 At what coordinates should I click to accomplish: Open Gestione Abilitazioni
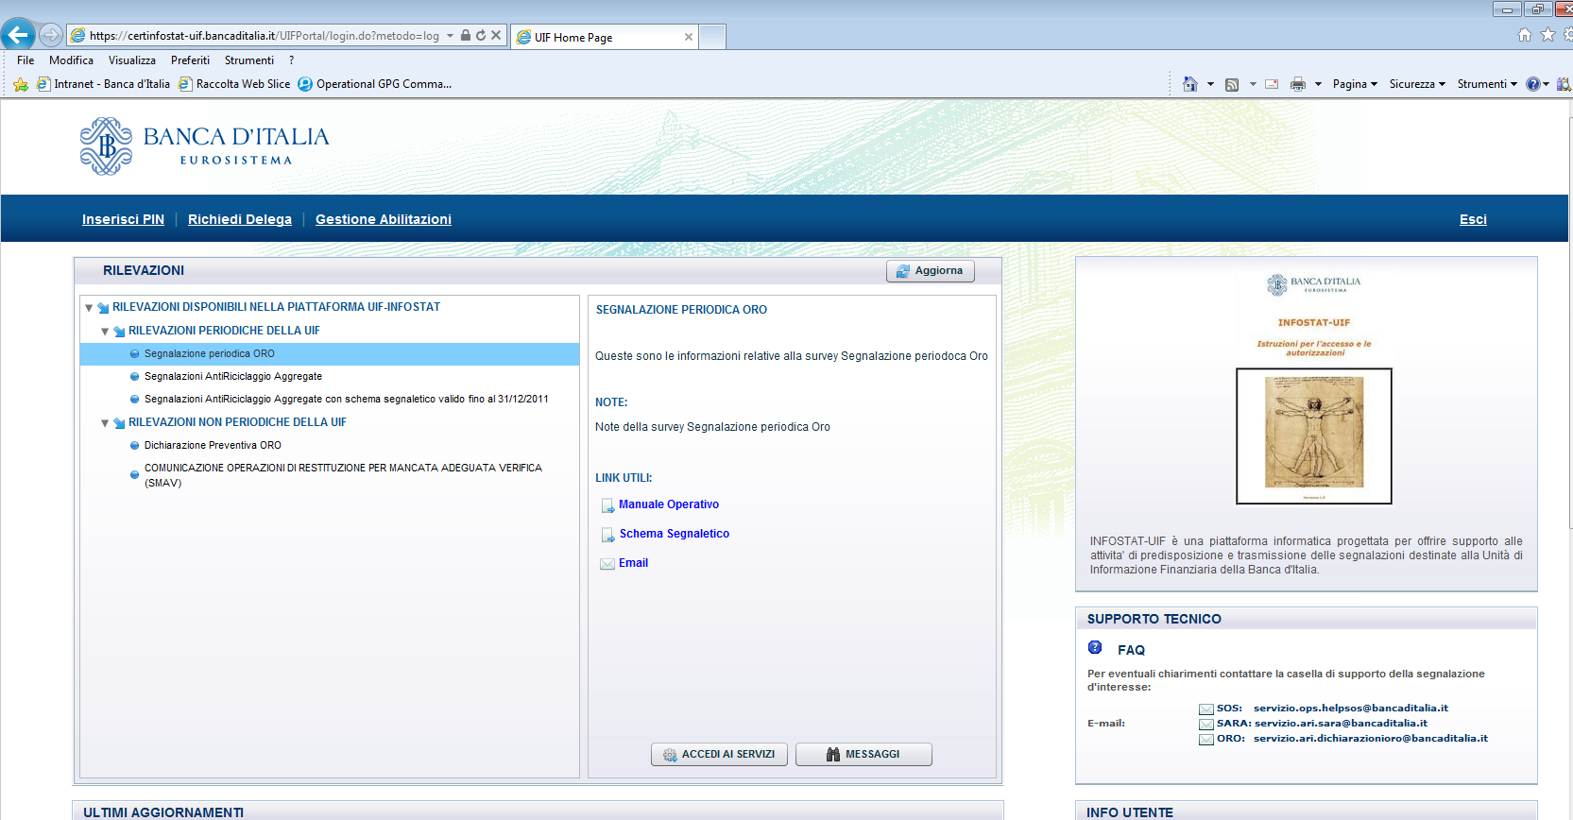[x=384, y=219]
